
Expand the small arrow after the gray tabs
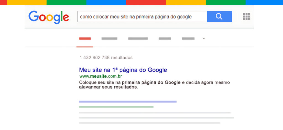pos(204,38)
